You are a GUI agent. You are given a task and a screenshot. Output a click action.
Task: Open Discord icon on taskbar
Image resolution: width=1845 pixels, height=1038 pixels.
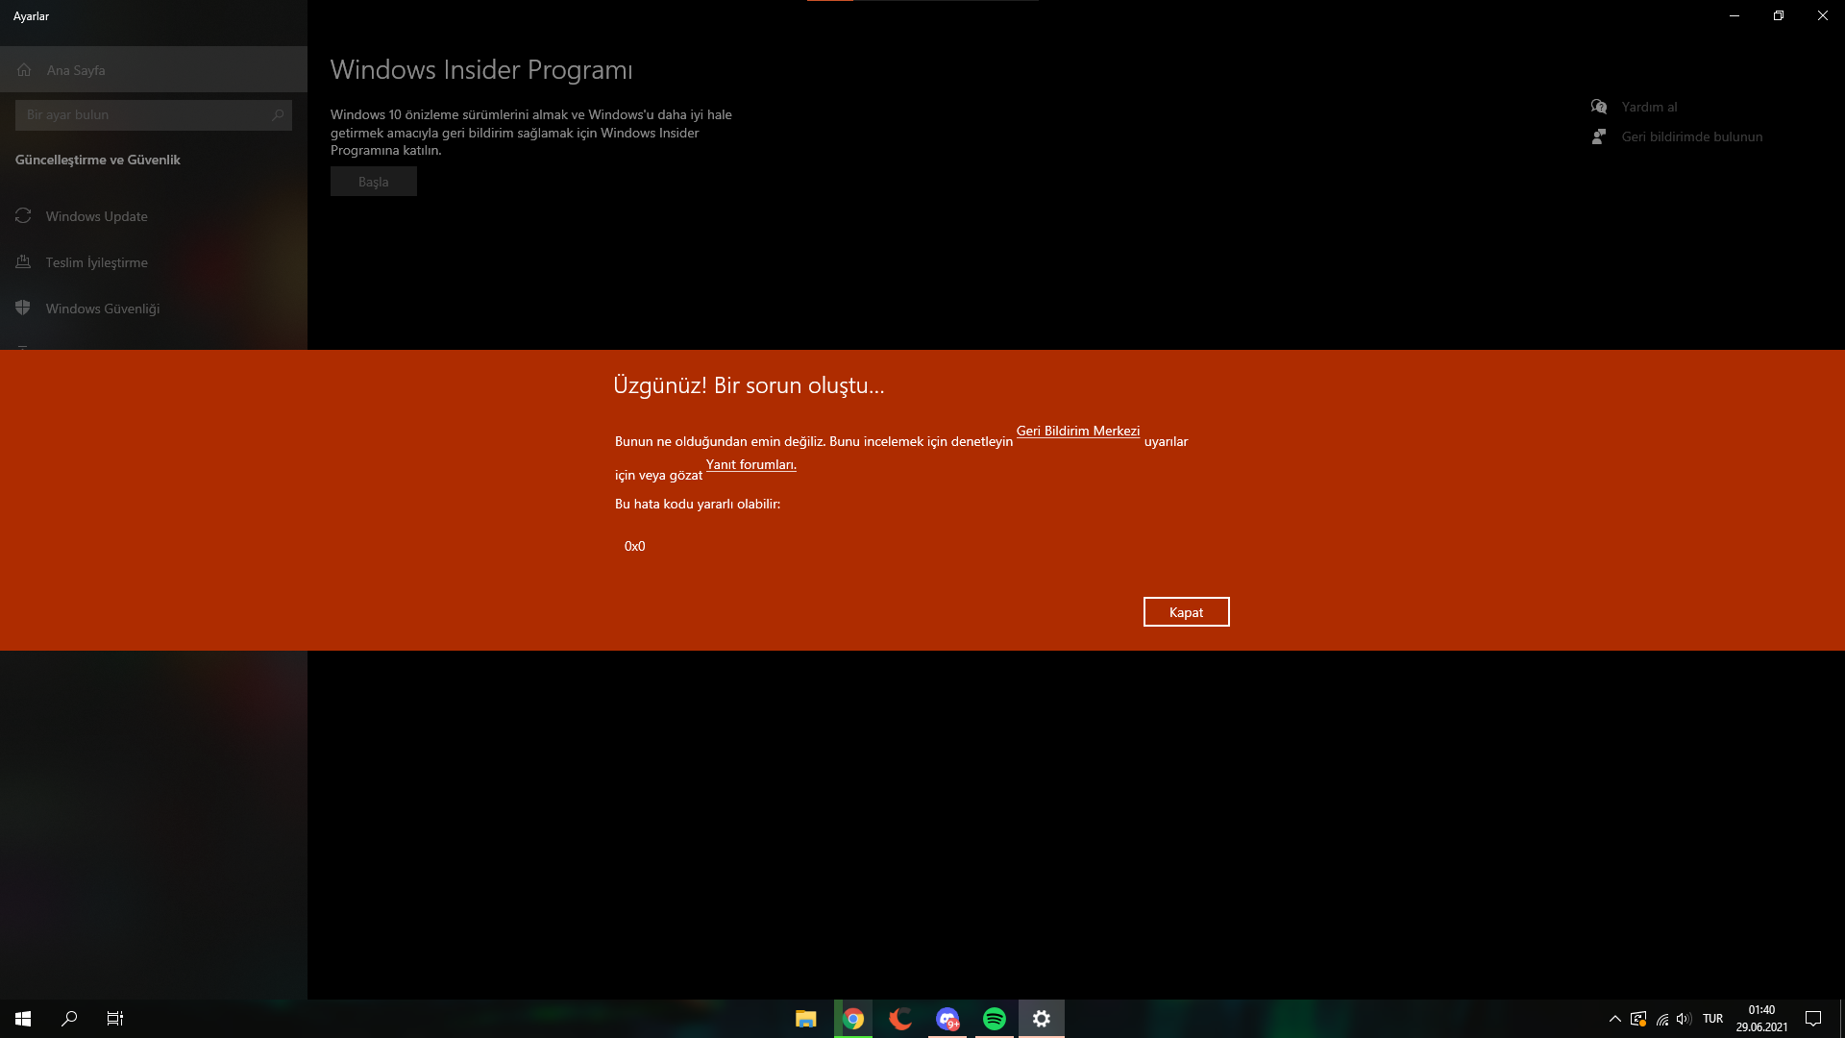point(947,1019)
